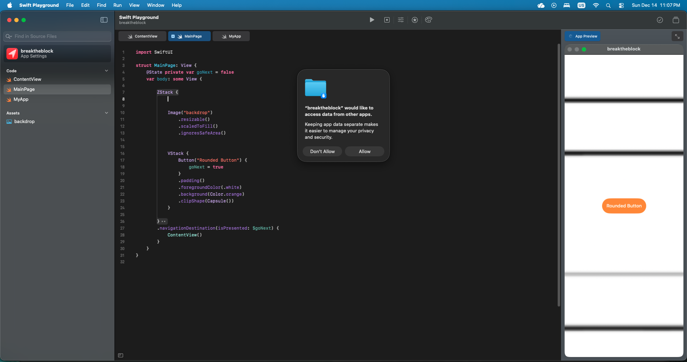Viewport: 687px width, 362px height.
Task: Toggle the console panel at bottom left
Action: 121,355
